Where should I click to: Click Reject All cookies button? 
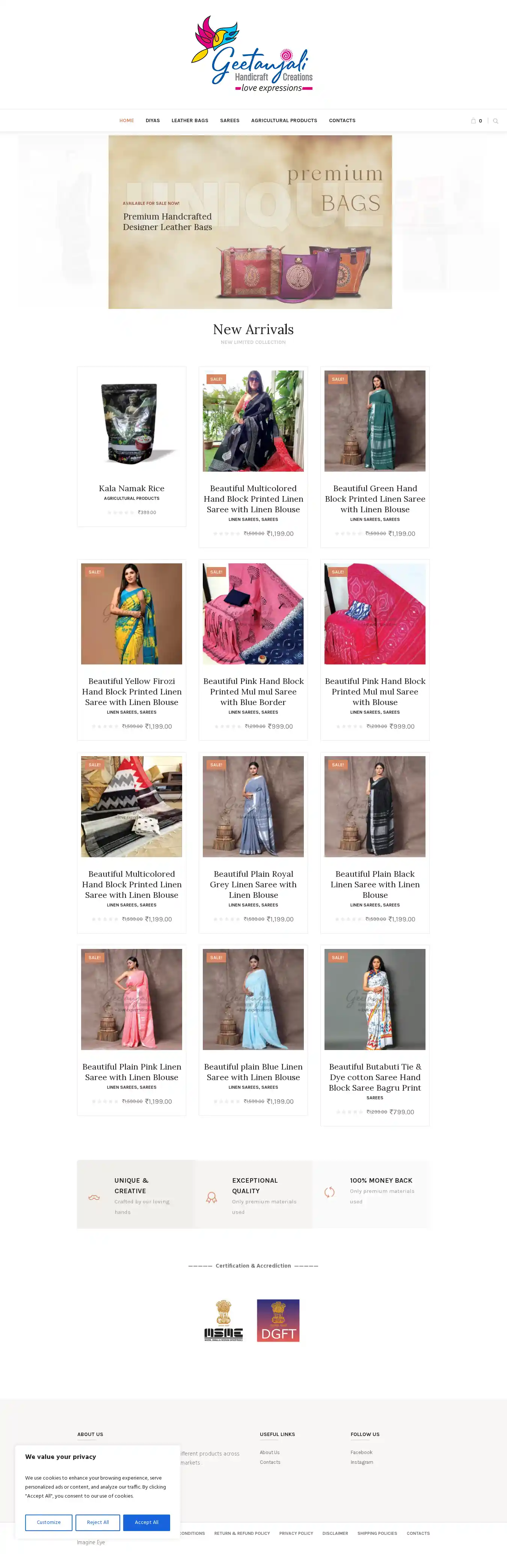pyautogui.click(x=98, y=1522)
